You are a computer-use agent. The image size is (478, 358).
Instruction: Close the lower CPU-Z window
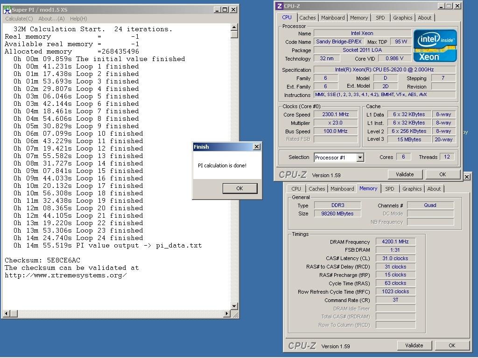467,177
